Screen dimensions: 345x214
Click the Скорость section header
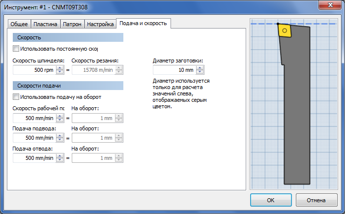[68, 37]
